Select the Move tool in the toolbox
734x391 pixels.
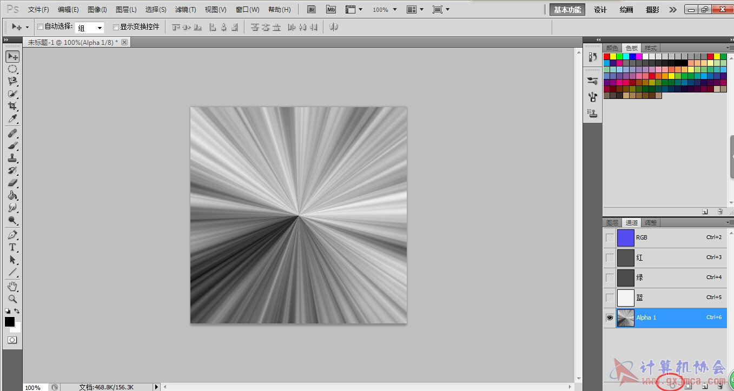coord(12,57)
